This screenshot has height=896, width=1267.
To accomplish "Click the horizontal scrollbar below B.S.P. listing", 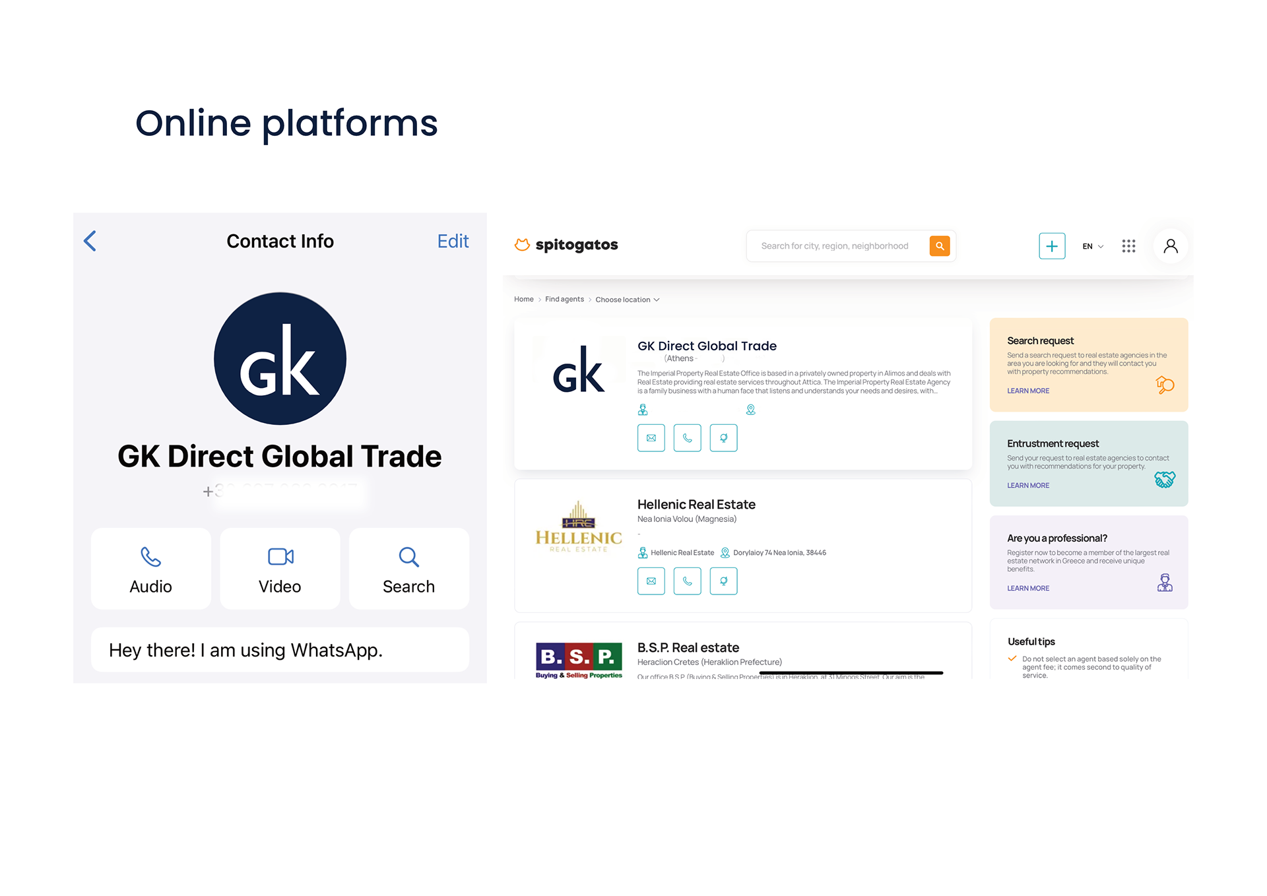I will tap(851, 673).
